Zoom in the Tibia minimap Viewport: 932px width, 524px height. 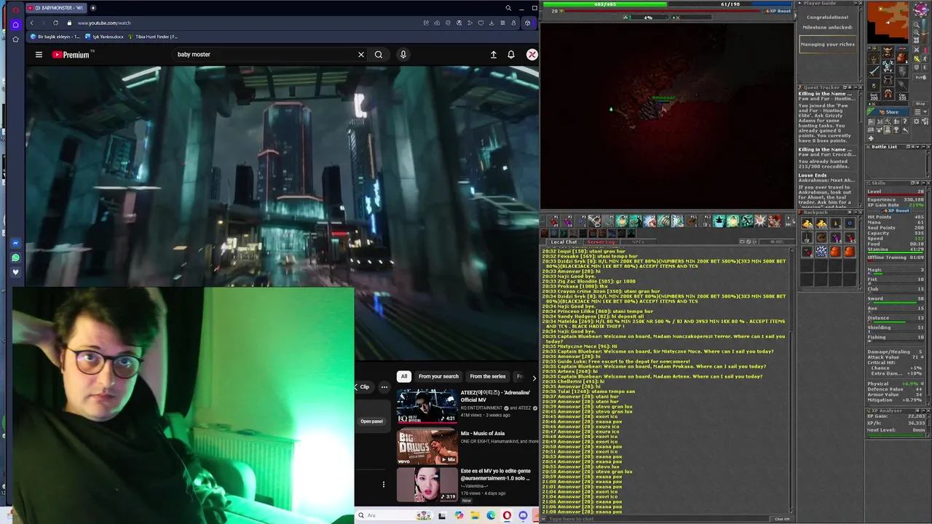pos(916,33)
